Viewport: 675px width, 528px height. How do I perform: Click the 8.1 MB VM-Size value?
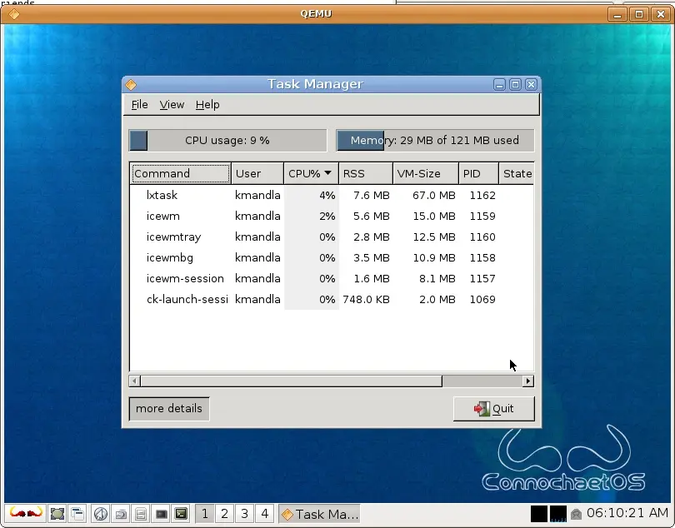pyautogui.click(x=437, y=278)
